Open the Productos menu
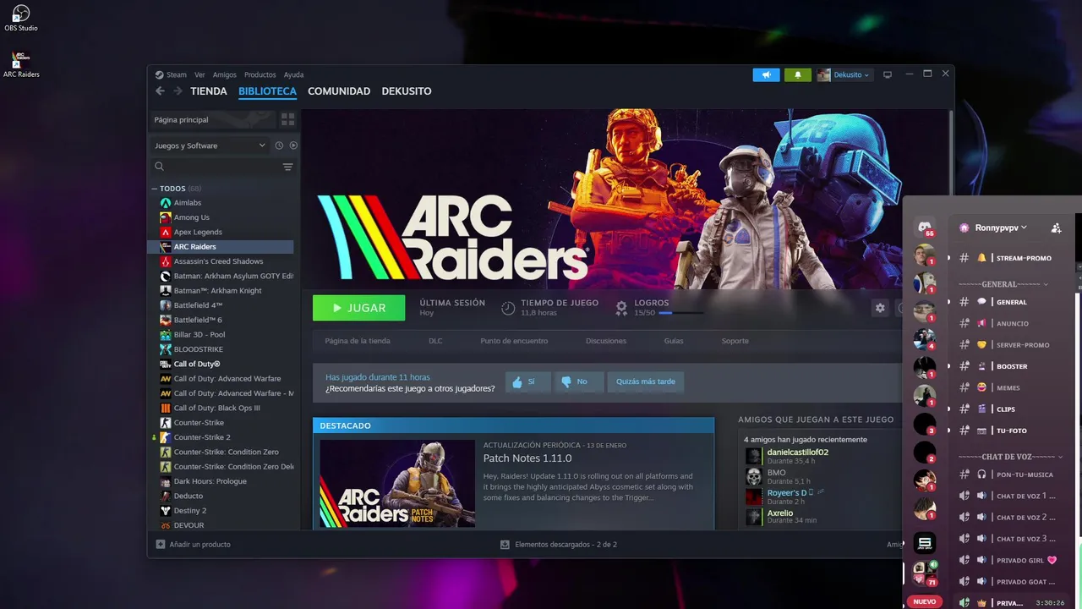This screenshot has height=609, width=1082. (260, 74)
